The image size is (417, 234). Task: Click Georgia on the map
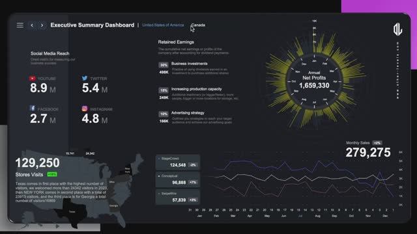114,207
